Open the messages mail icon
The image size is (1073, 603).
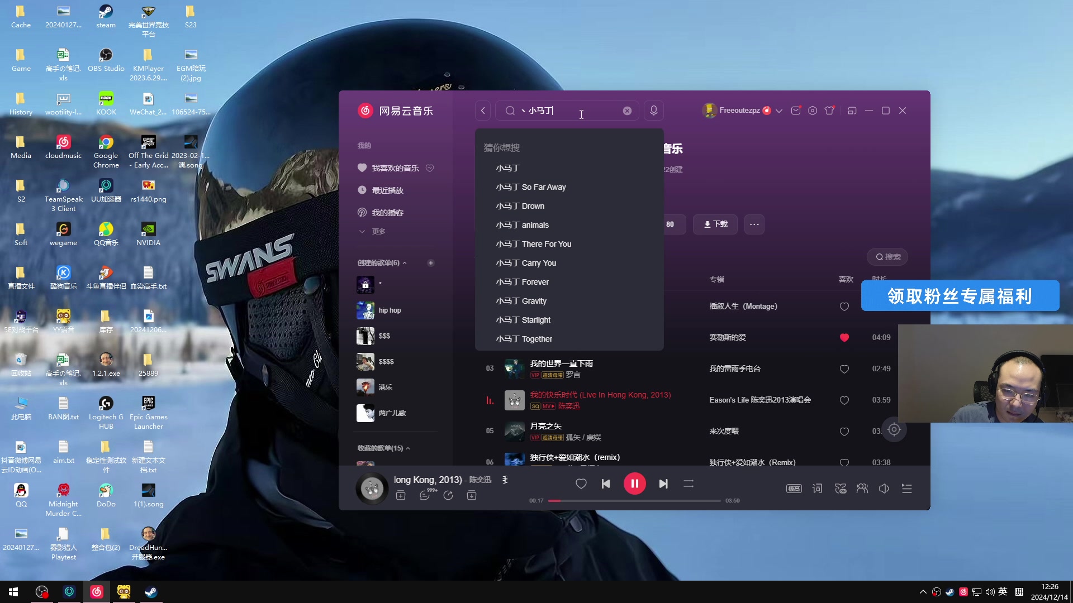pos(795,111)
